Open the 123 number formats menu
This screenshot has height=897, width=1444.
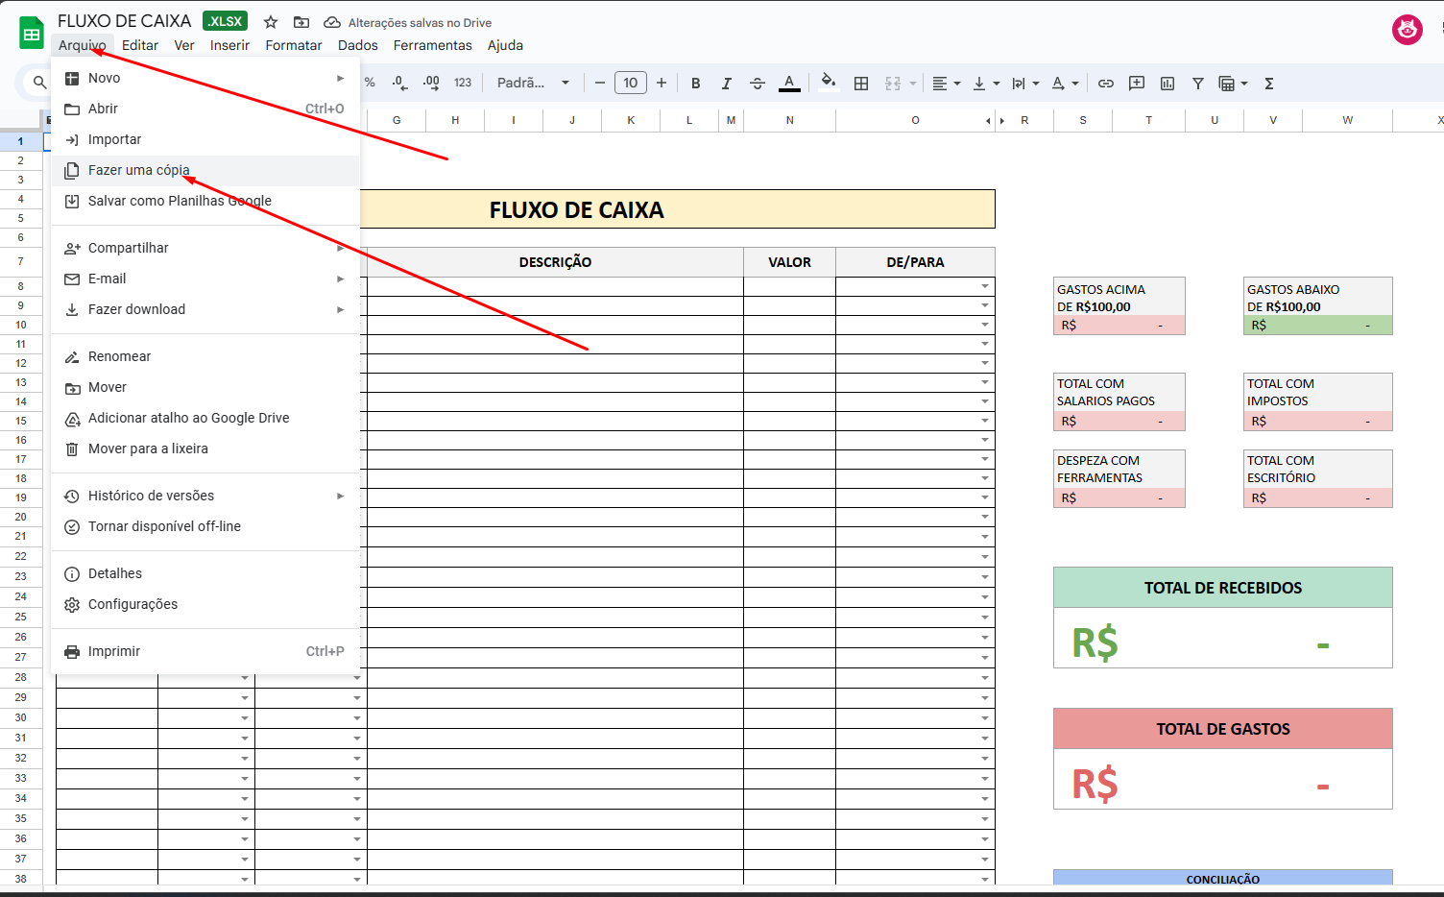coord(463,84)
